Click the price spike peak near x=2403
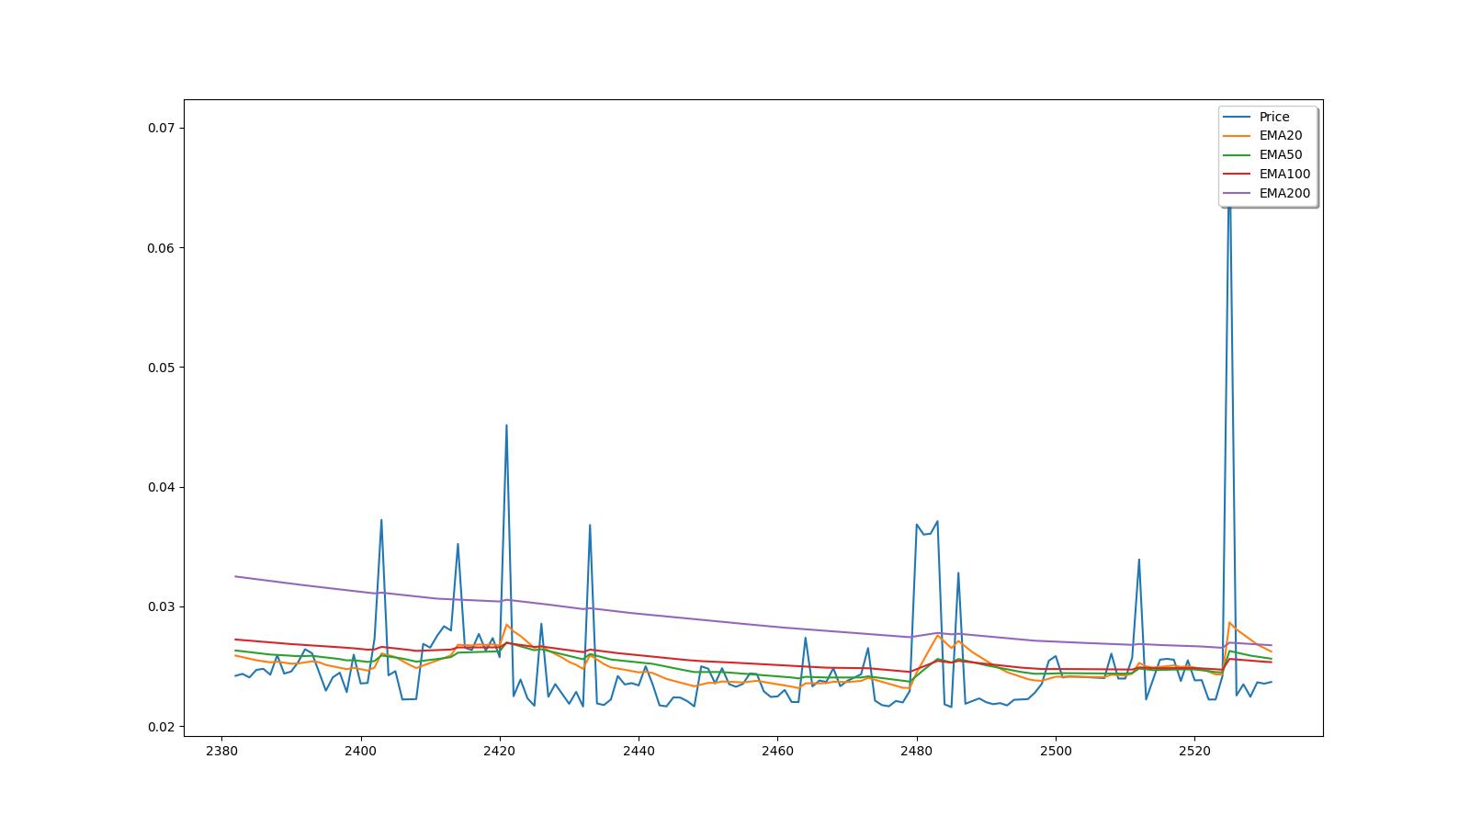1470x827 pixels. coord(381,520)
